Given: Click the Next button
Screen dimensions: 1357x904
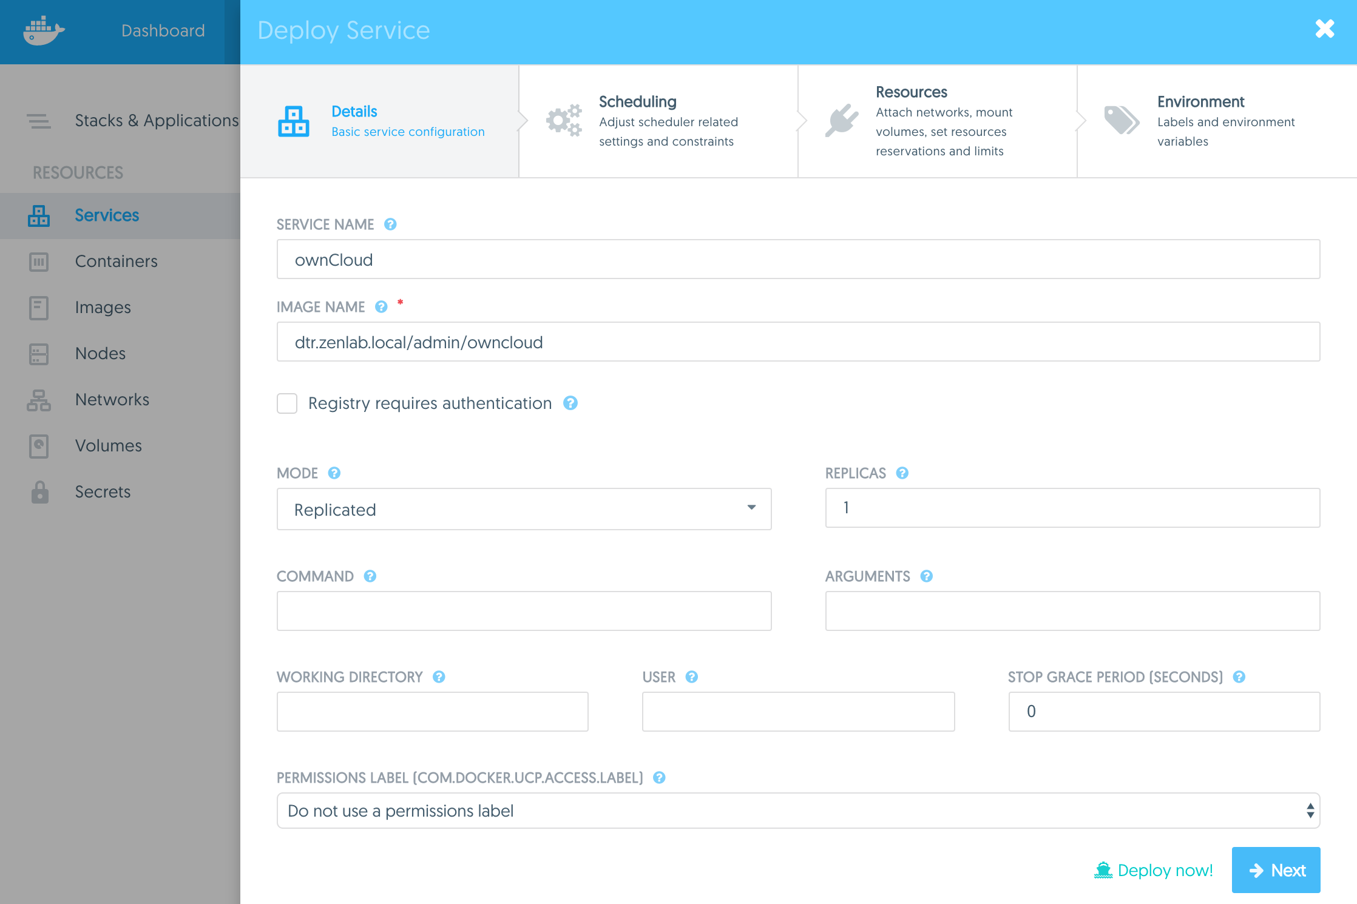Looking at the screenshot, I should [x=1276, y=870].
